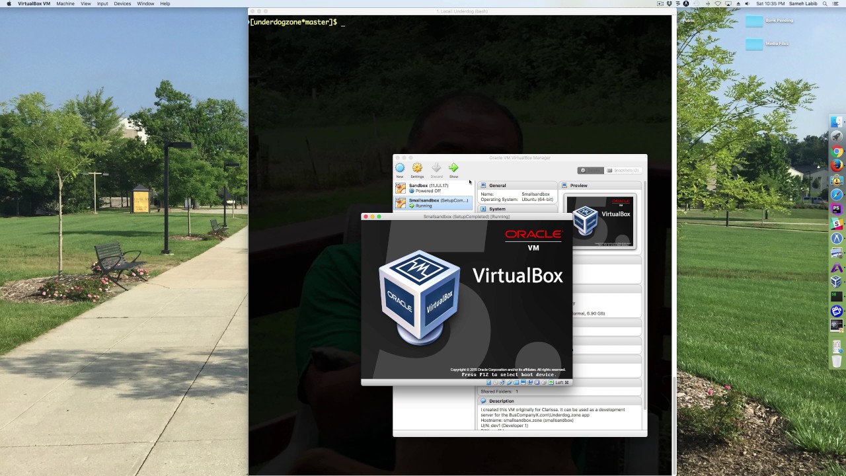This screenshot has width=846, height=476.
Task: Switch to the Details view tab
Action: pos(591,171)
